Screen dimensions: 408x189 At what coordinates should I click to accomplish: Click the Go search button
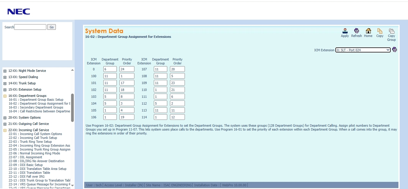tap(51, 27)
